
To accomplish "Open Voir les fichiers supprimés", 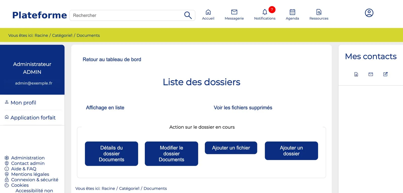I will tap(243, 108).
